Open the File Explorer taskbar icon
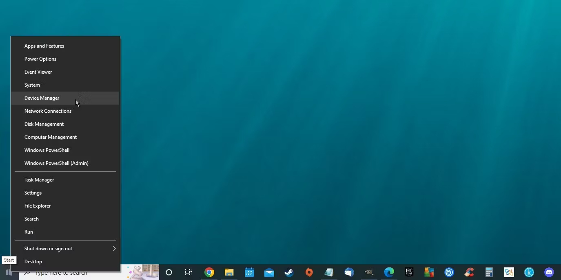561x280 pixels. (229, 272)
